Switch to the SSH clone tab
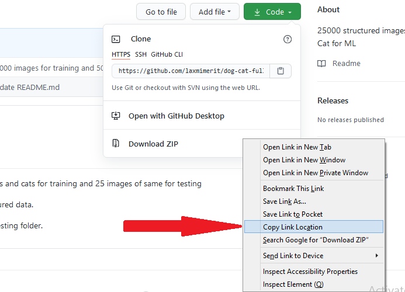The image size is (405, 292). click(x=141, y=54)
